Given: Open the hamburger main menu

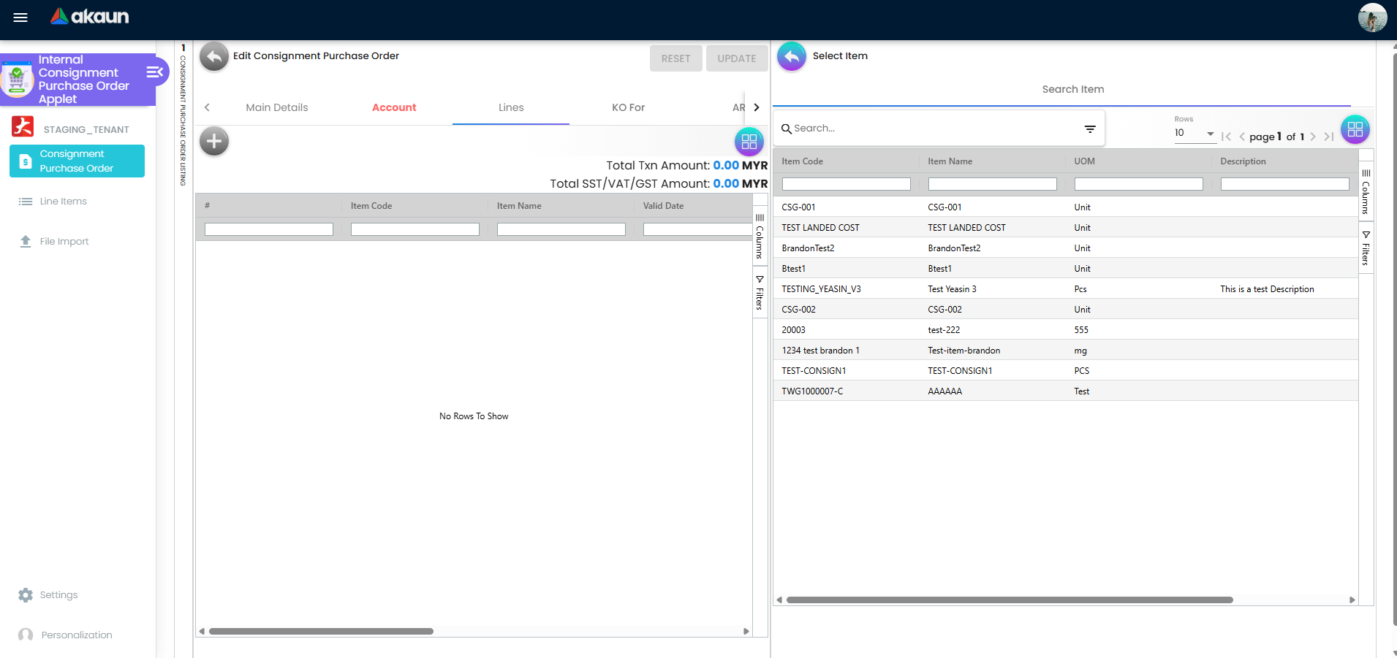Looking at the screenshot, I should 20,18.
